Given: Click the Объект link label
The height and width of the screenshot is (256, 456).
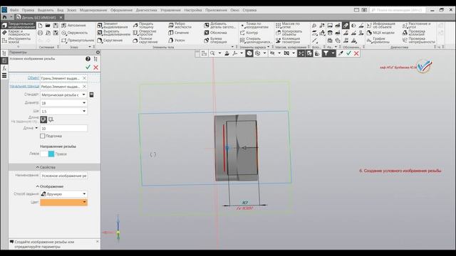Looking at the screenshot, I should [33, 78].
